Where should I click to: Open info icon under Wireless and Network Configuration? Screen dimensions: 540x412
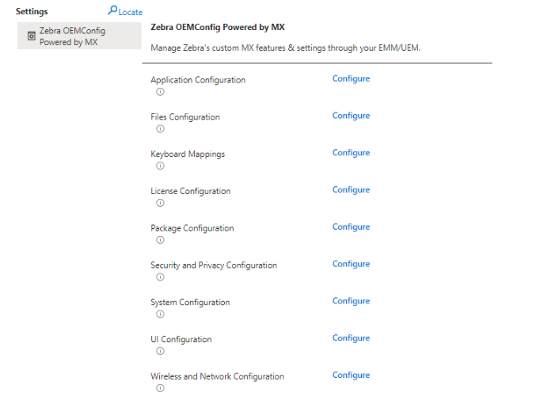click(160, 388)
